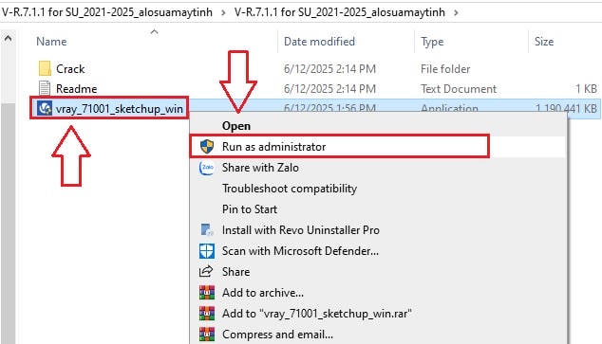
Task: Choose Pin to Start
Action: (250, 209)
